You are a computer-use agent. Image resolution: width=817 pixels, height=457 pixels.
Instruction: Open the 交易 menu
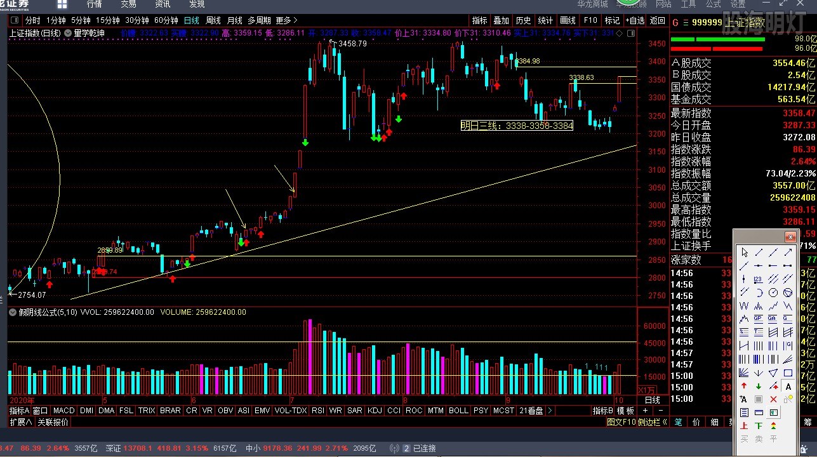[128, 4]
